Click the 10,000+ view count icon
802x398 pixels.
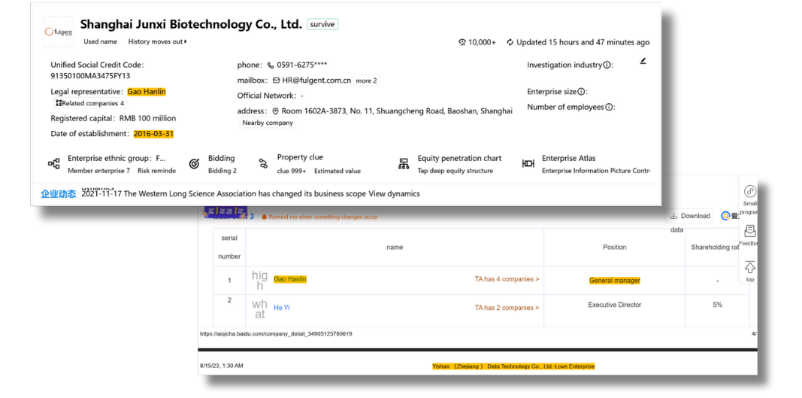pos(462,43)
